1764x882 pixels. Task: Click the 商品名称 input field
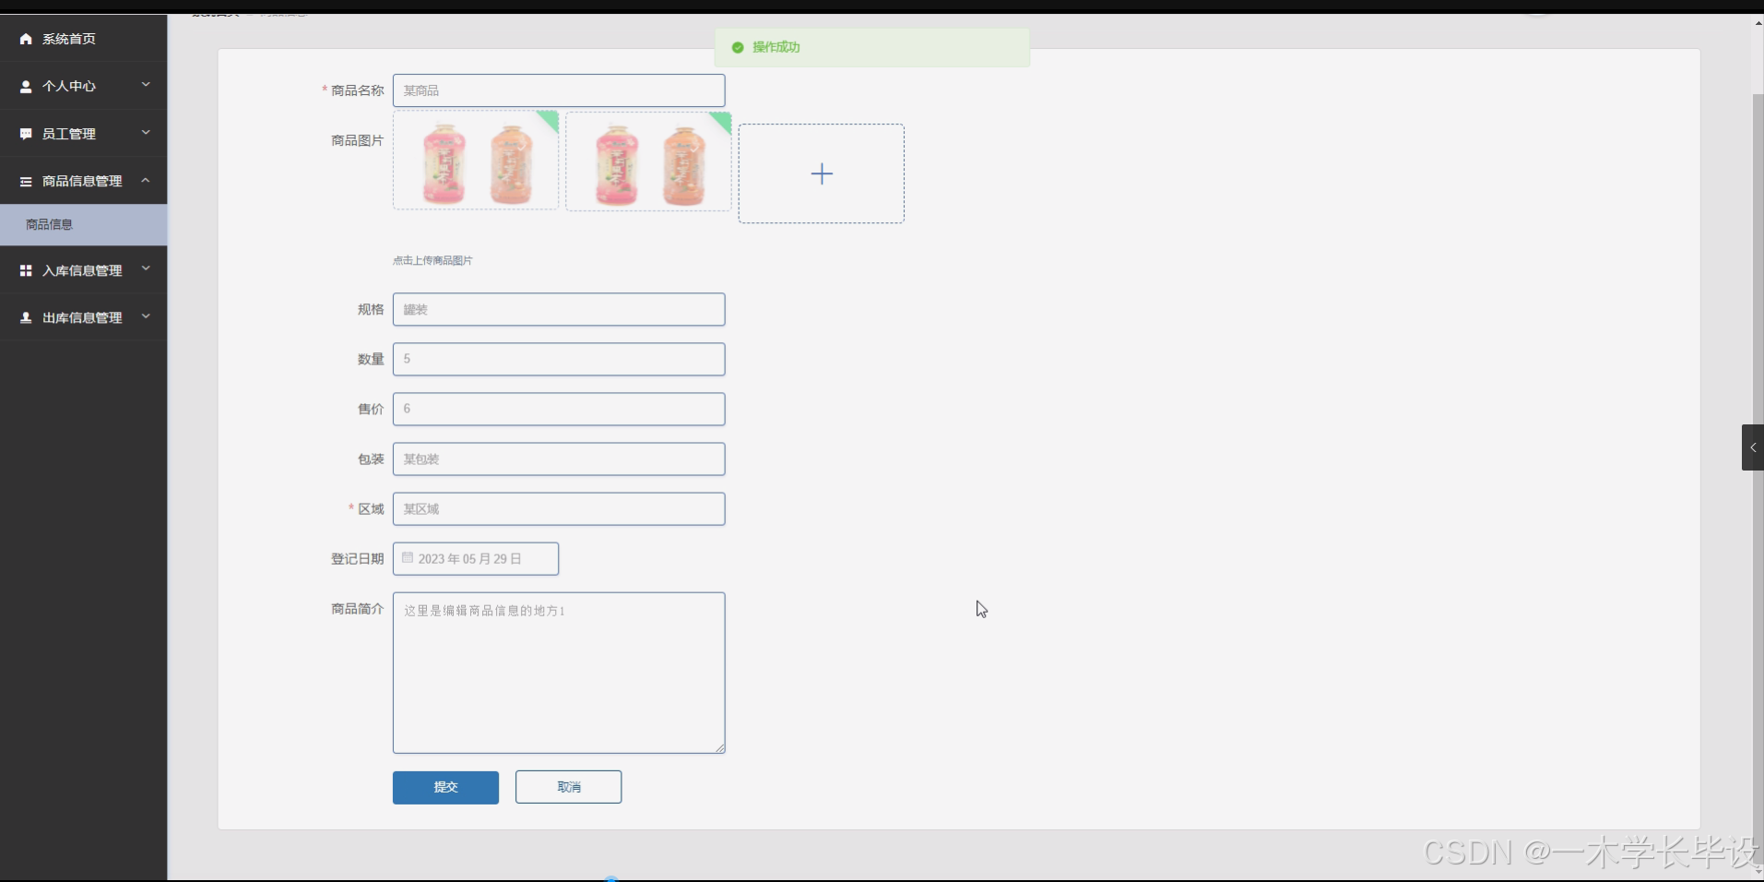559,90
